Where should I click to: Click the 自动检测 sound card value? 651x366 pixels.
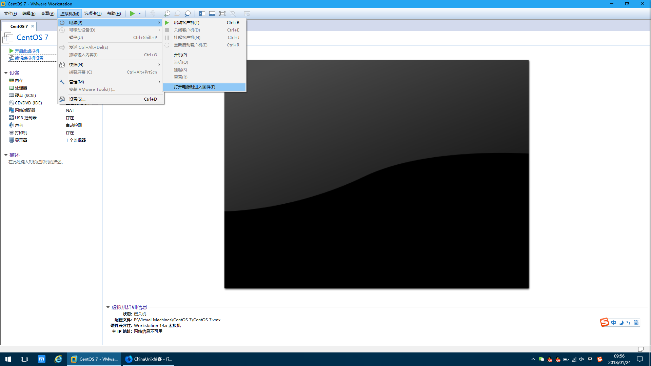(x=74, y=125)
